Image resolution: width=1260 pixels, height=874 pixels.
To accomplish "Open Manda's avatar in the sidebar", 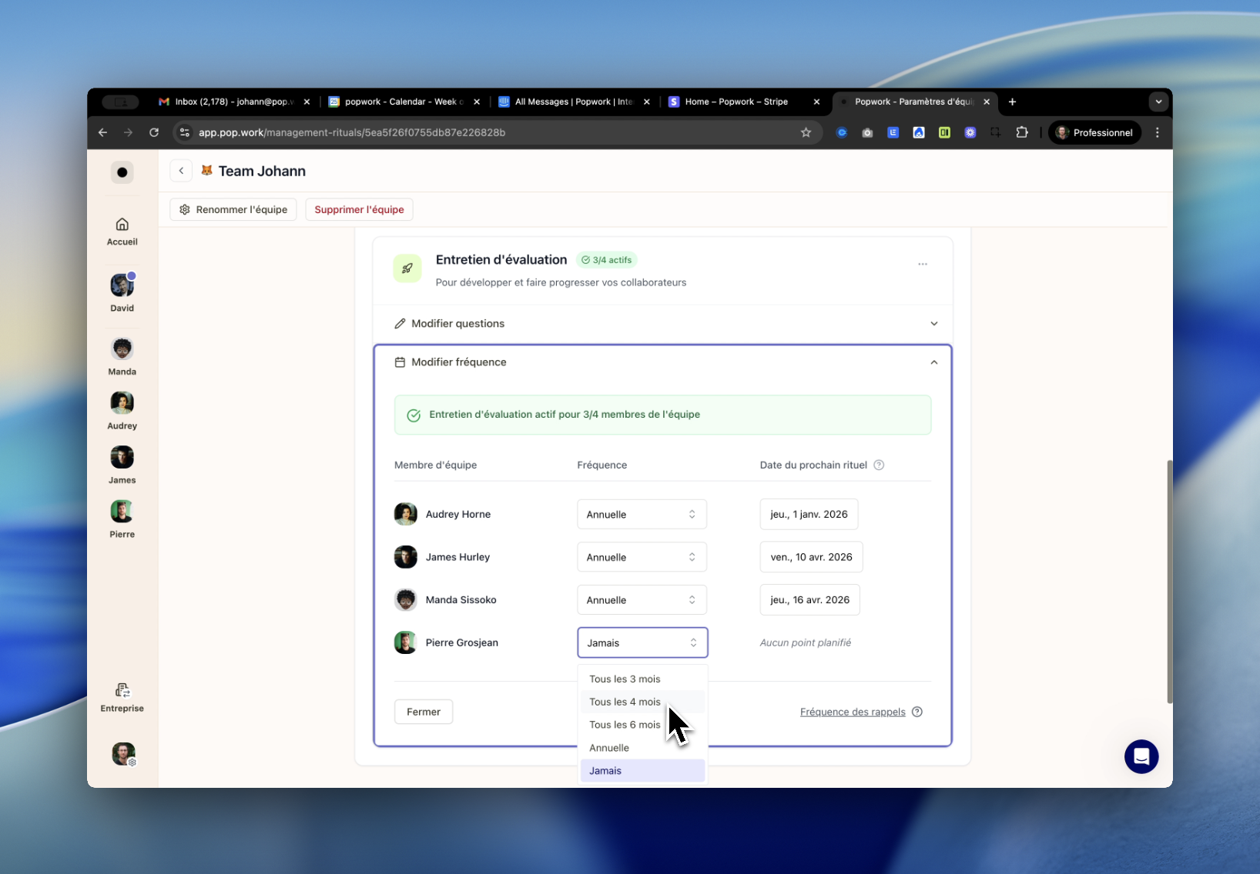I will tap(122, 349).
